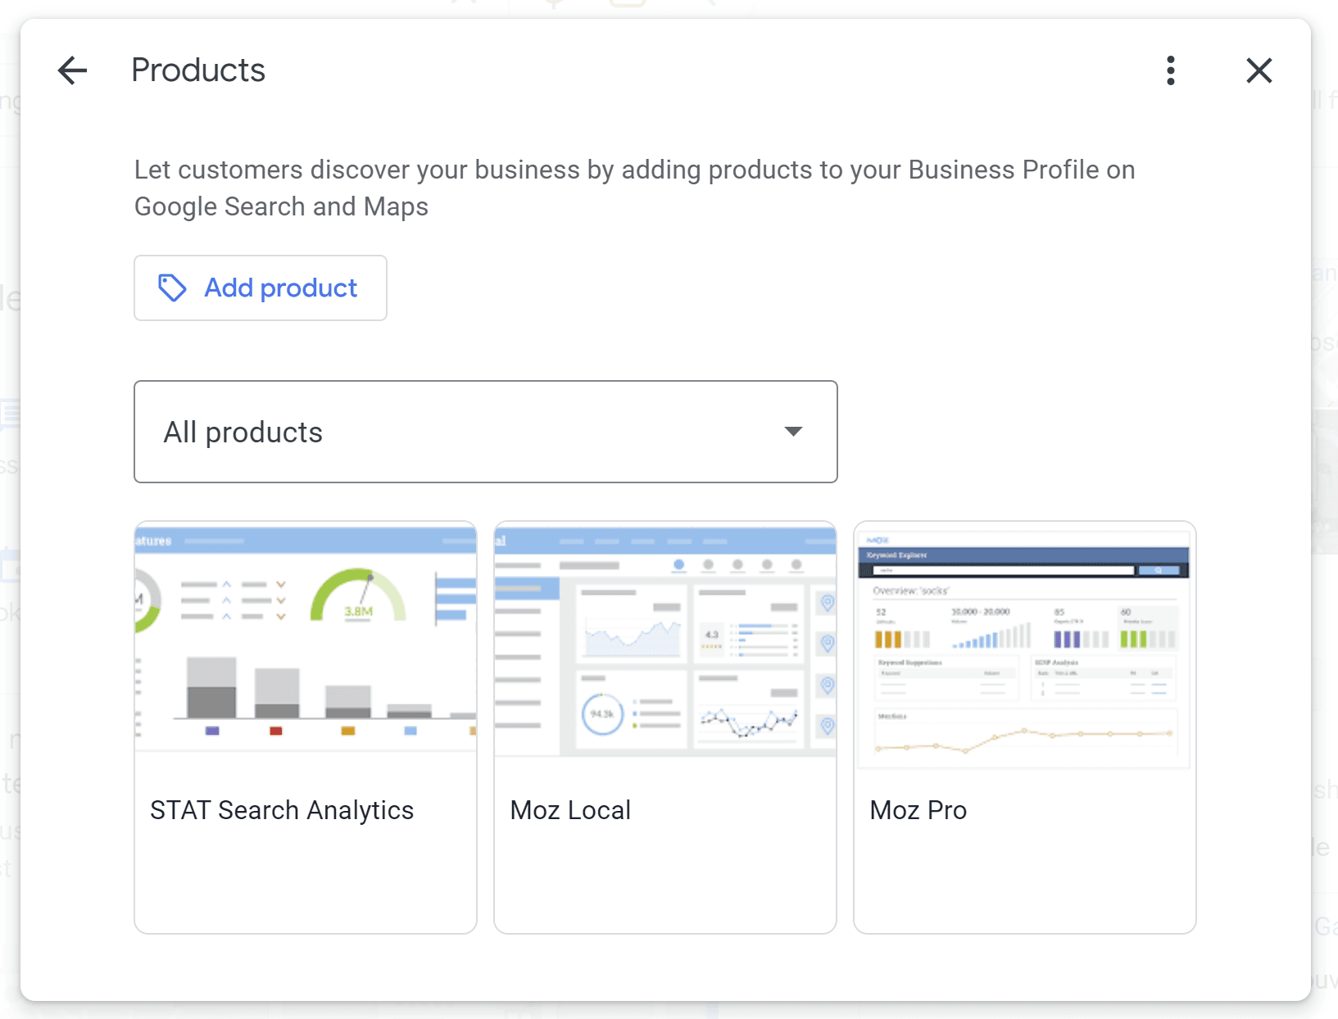This screenshot has height=1019, width=1338.
Task: Close the Products dialog
Action: (1259, 70)
